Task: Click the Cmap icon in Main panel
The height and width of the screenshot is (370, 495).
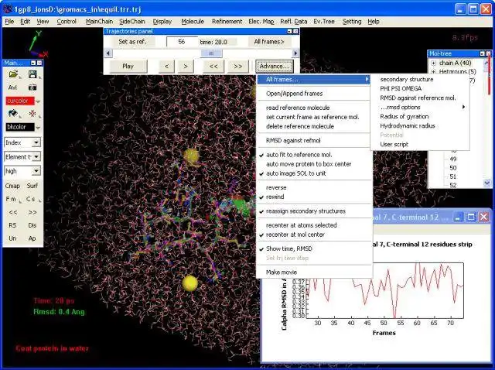Action: click(12, 186)
